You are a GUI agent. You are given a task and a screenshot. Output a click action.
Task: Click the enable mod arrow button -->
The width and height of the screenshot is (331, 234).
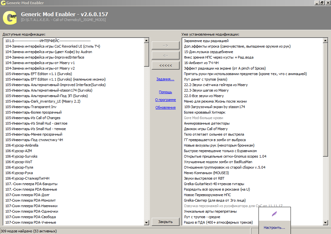point(166,45)
